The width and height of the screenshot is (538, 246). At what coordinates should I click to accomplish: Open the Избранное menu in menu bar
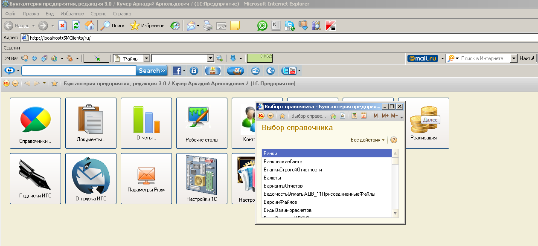(72, 14)
